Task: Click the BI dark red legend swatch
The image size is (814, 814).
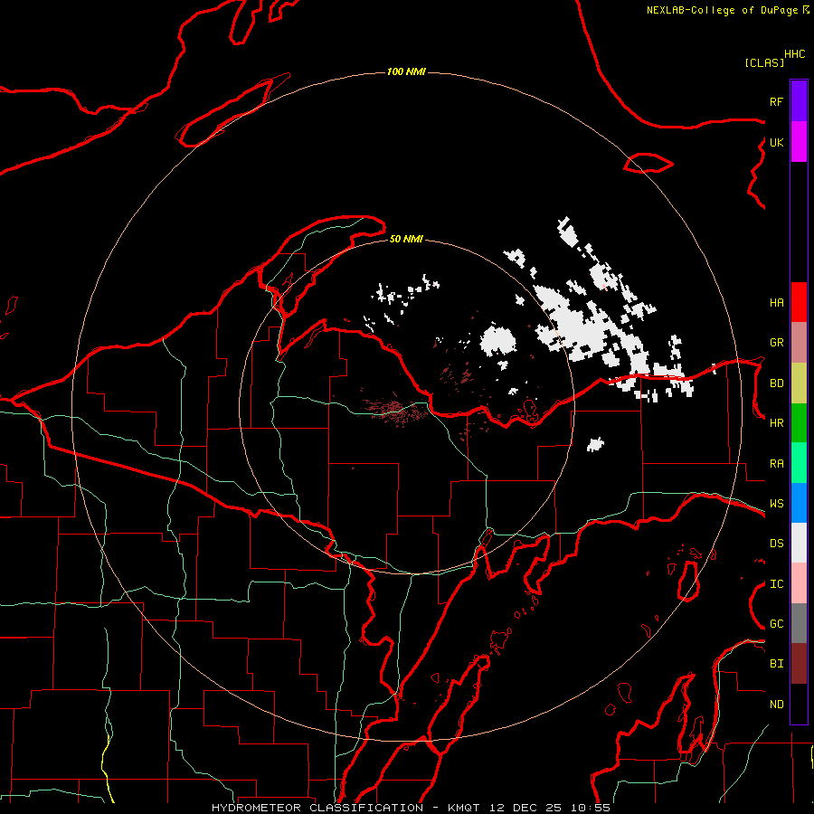Action: [799, 664]
